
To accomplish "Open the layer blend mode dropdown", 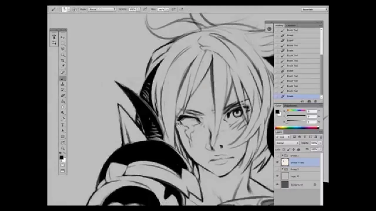I will tap(287, 143).
